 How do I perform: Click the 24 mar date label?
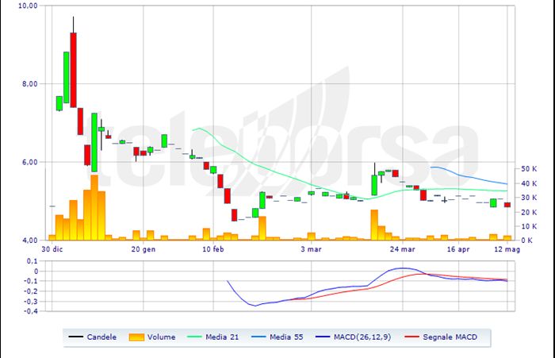coord(403,249)
